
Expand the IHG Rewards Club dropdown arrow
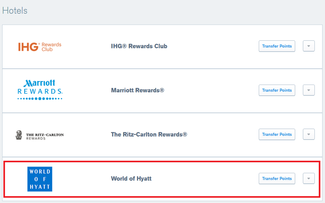pyautogui.click(x=309, y=46)
